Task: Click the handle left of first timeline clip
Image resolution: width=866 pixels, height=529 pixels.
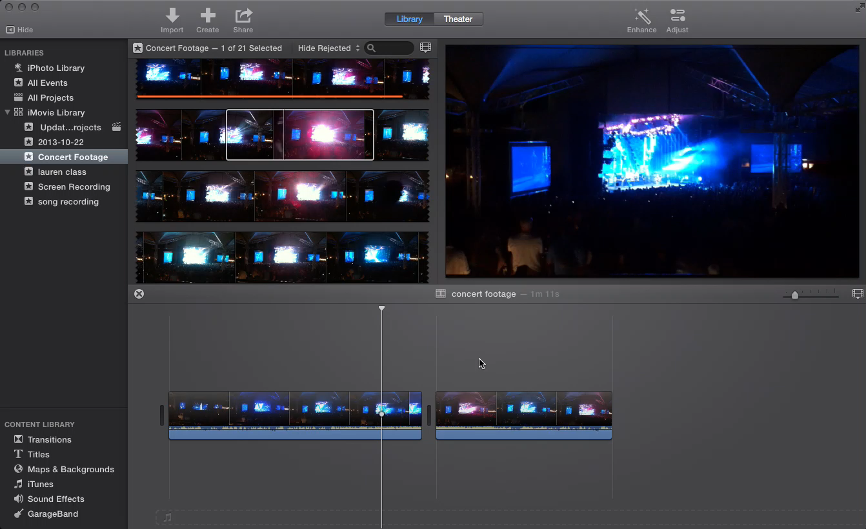Action: (x=162, y=415)
